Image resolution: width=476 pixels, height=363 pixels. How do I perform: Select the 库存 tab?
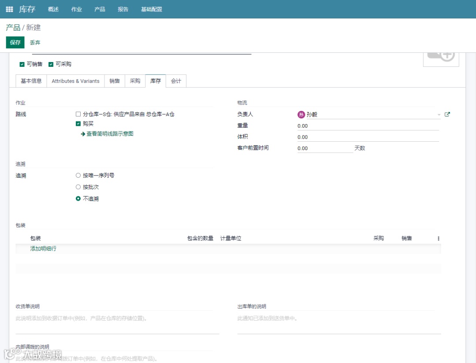coord(156,81)
